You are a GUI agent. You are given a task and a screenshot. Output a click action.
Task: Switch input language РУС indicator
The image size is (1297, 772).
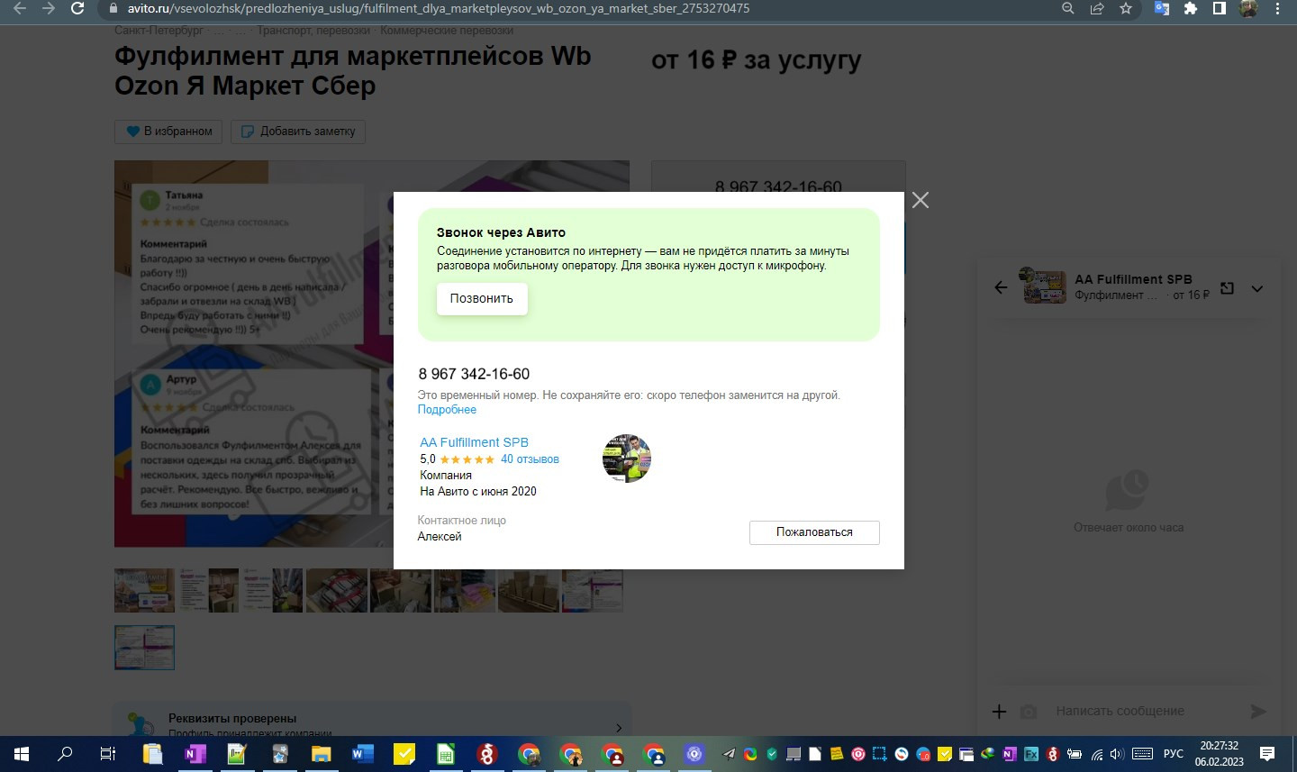[x=1173, y=754]
